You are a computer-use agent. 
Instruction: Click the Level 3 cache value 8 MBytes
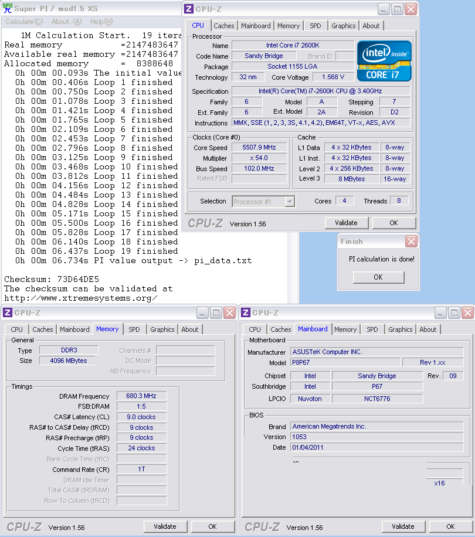(x=352, y=179)
